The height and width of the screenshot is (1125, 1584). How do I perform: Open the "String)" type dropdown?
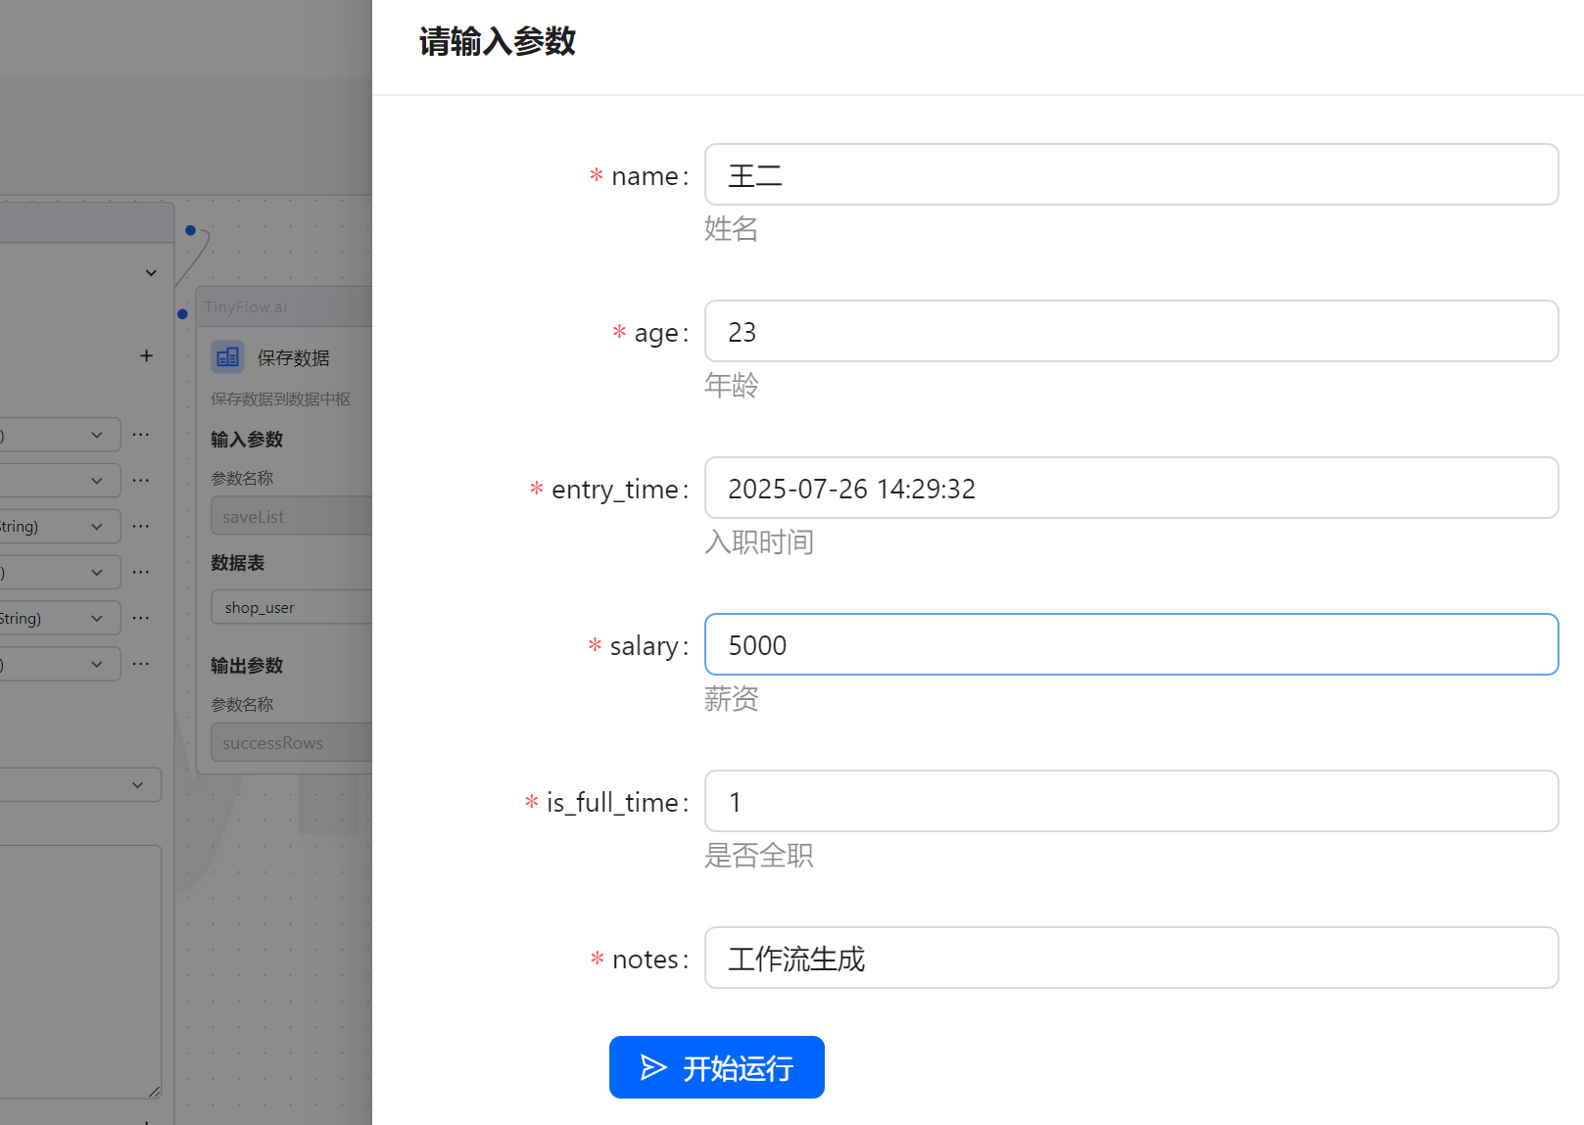tap(59, 618)
